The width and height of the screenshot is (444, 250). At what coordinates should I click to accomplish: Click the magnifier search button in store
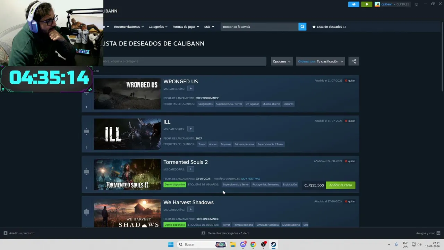pyautogui.click(x=302, y=27)
